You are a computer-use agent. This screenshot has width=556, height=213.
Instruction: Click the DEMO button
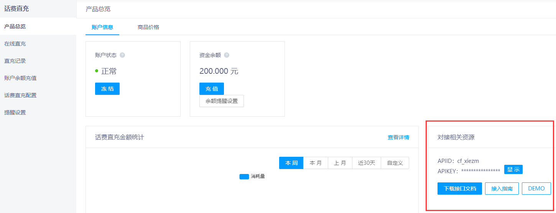tap(536, 189)
